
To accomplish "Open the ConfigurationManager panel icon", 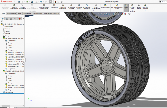I will coord(11,18).
